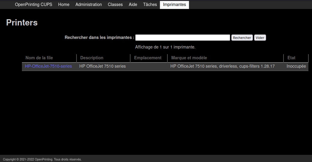Go to the Home tab
The height and width of the screenshot is (162, 312).
pos(64,4)
